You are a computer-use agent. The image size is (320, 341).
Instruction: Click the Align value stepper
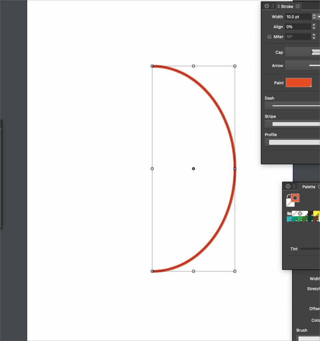click(x=314, y=27)
